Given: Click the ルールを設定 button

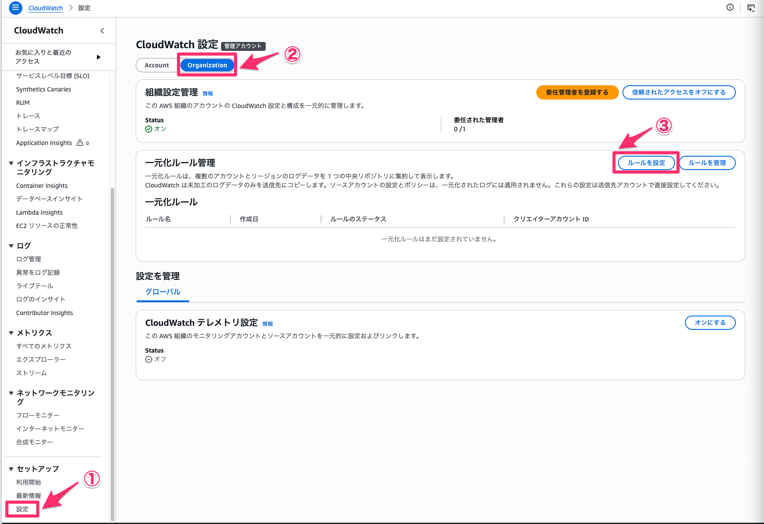Looking at the screenshot, I should [x=646, y=162].
